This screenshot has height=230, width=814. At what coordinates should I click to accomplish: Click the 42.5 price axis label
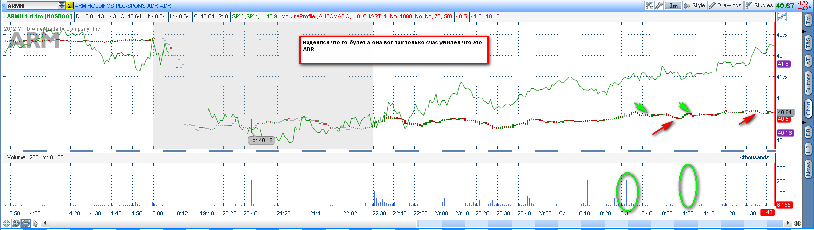pos(782,35)
